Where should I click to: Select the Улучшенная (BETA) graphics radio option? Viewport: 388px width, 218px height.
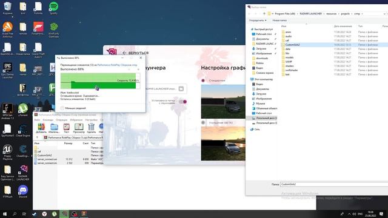pos(203,122)
